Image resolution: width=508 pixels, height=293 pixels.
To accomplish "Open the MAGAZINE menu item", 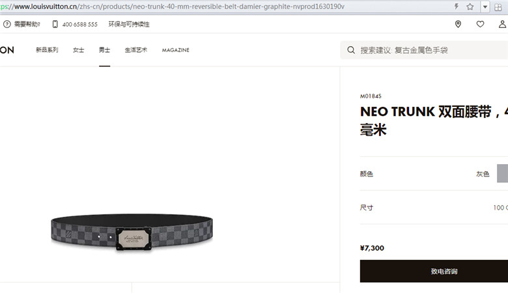I will click(176, 50).
